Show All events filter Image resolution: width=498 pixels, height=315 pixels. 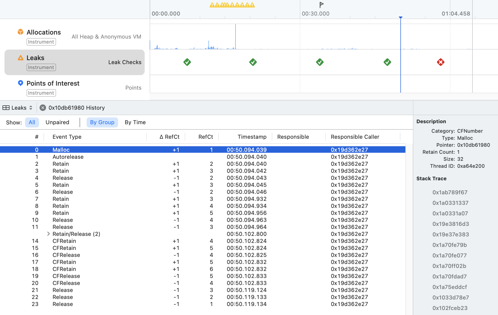[x=32, y=122]
